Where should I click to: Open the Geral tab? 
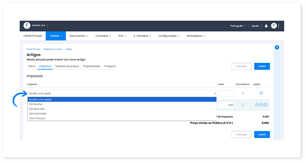(x=32, y=66)
